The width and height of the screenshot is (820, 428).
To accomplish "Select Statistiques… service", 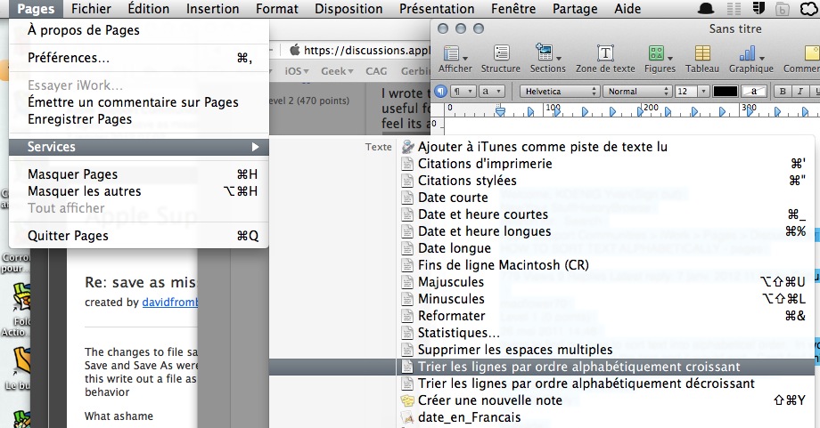I will coord(605,333).
